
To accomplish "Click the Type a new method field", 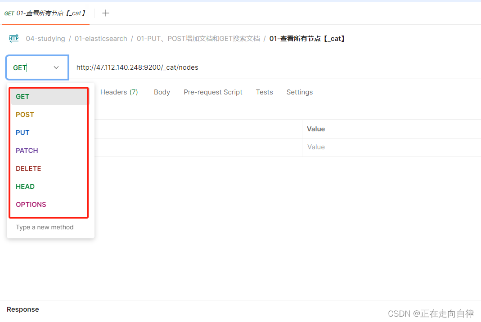I will (x=45, y=227).
